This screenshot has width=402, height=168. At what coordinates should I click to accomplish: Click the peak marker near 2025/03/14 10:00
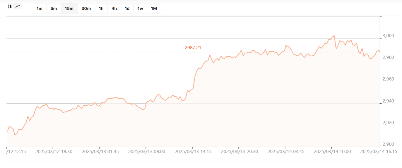332,37
